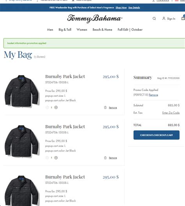Remove the PERFECT15 promo code

(153, 95)
